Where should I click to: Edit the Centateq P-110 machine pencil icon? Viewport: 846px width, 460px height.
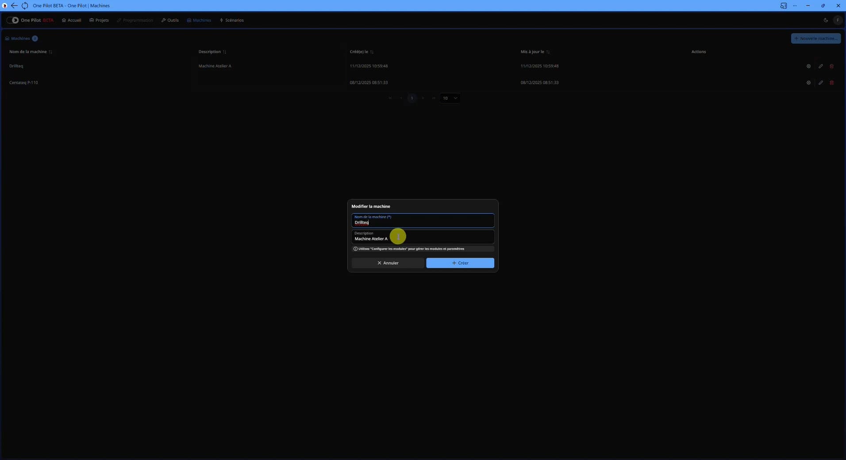click(x=820, y=83)
